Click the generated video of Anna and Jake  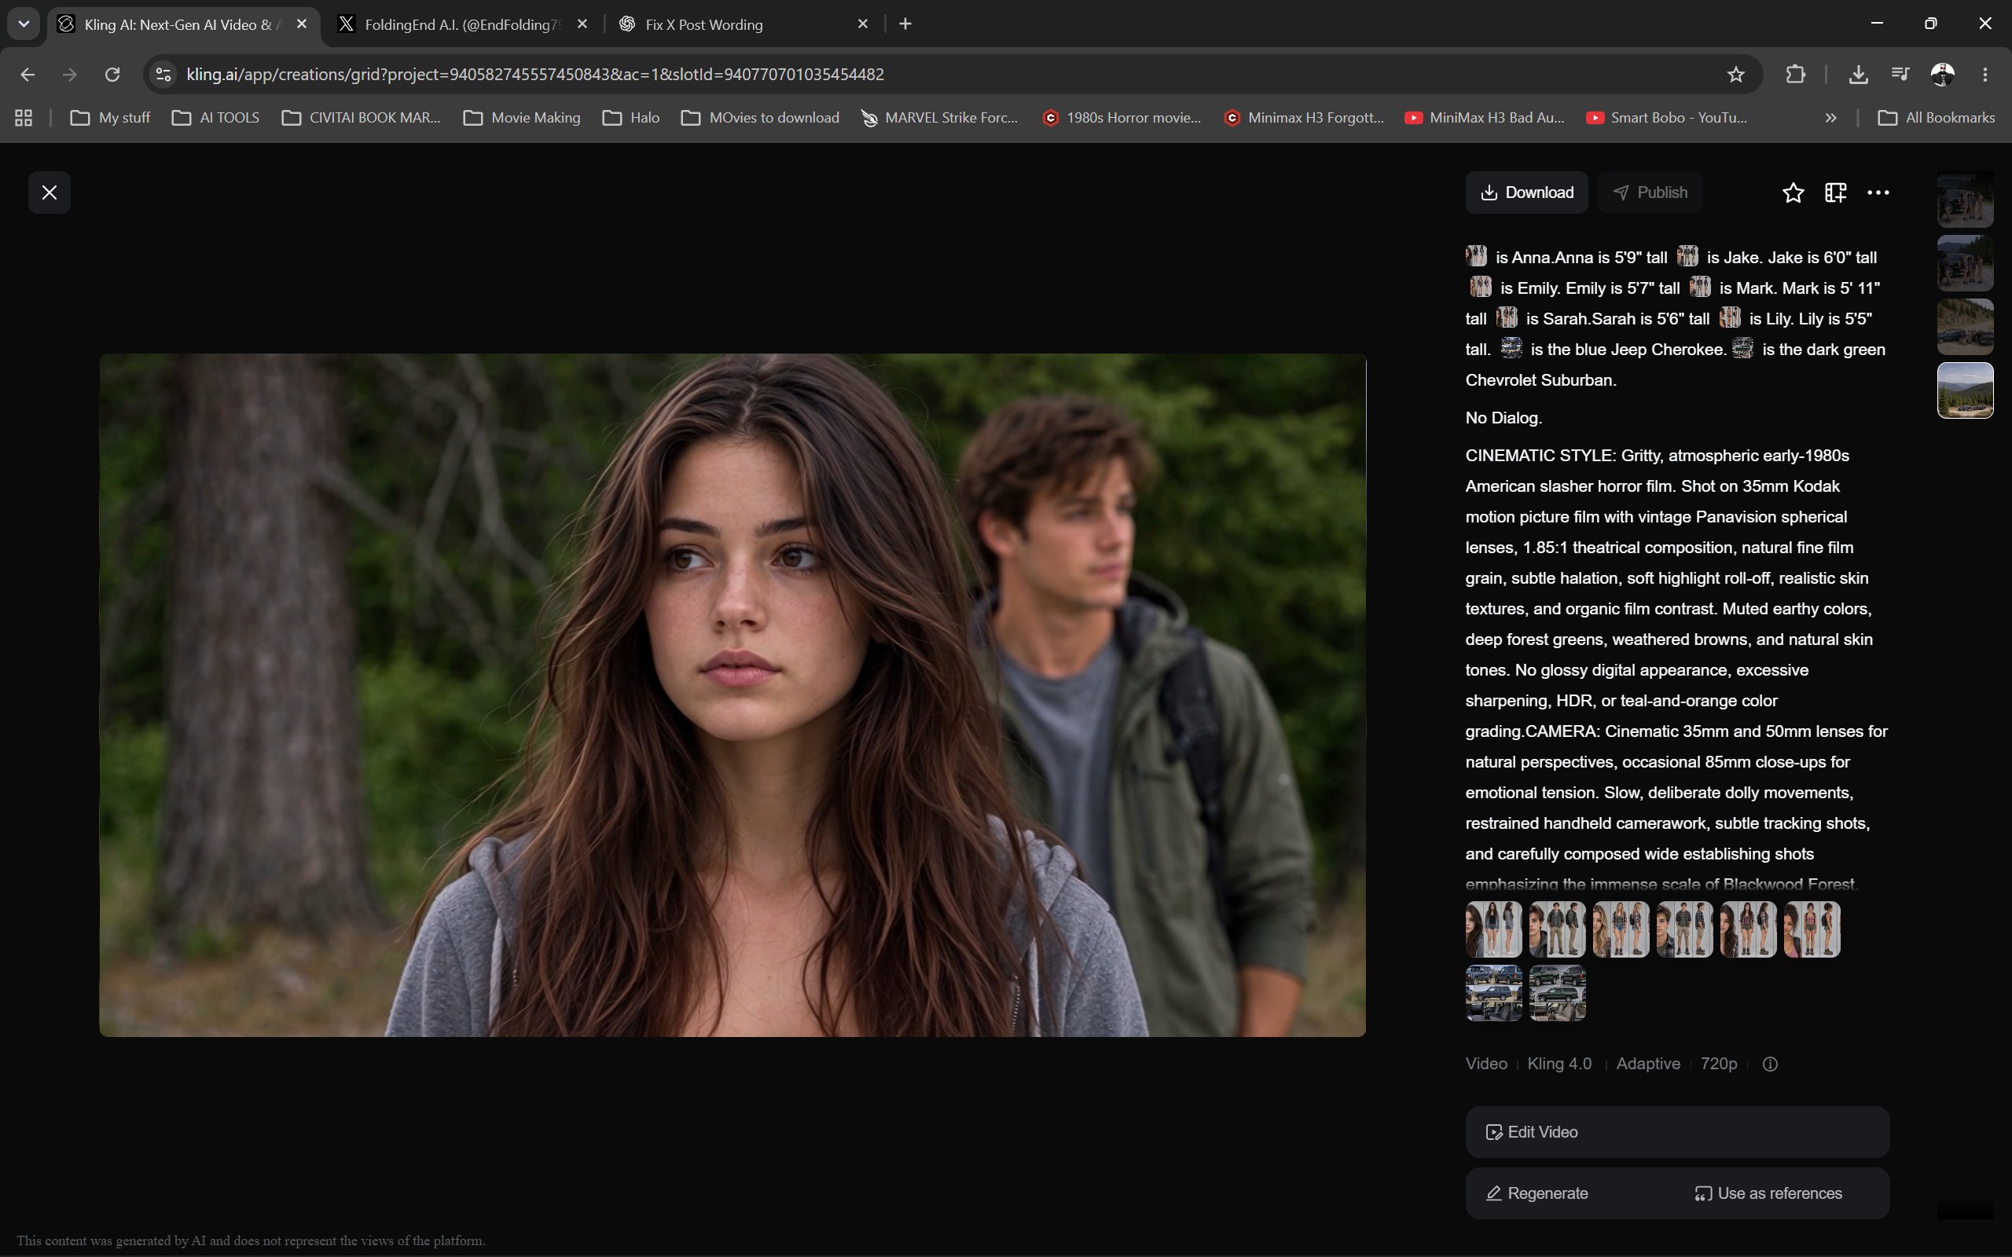(x=732, y=695)
